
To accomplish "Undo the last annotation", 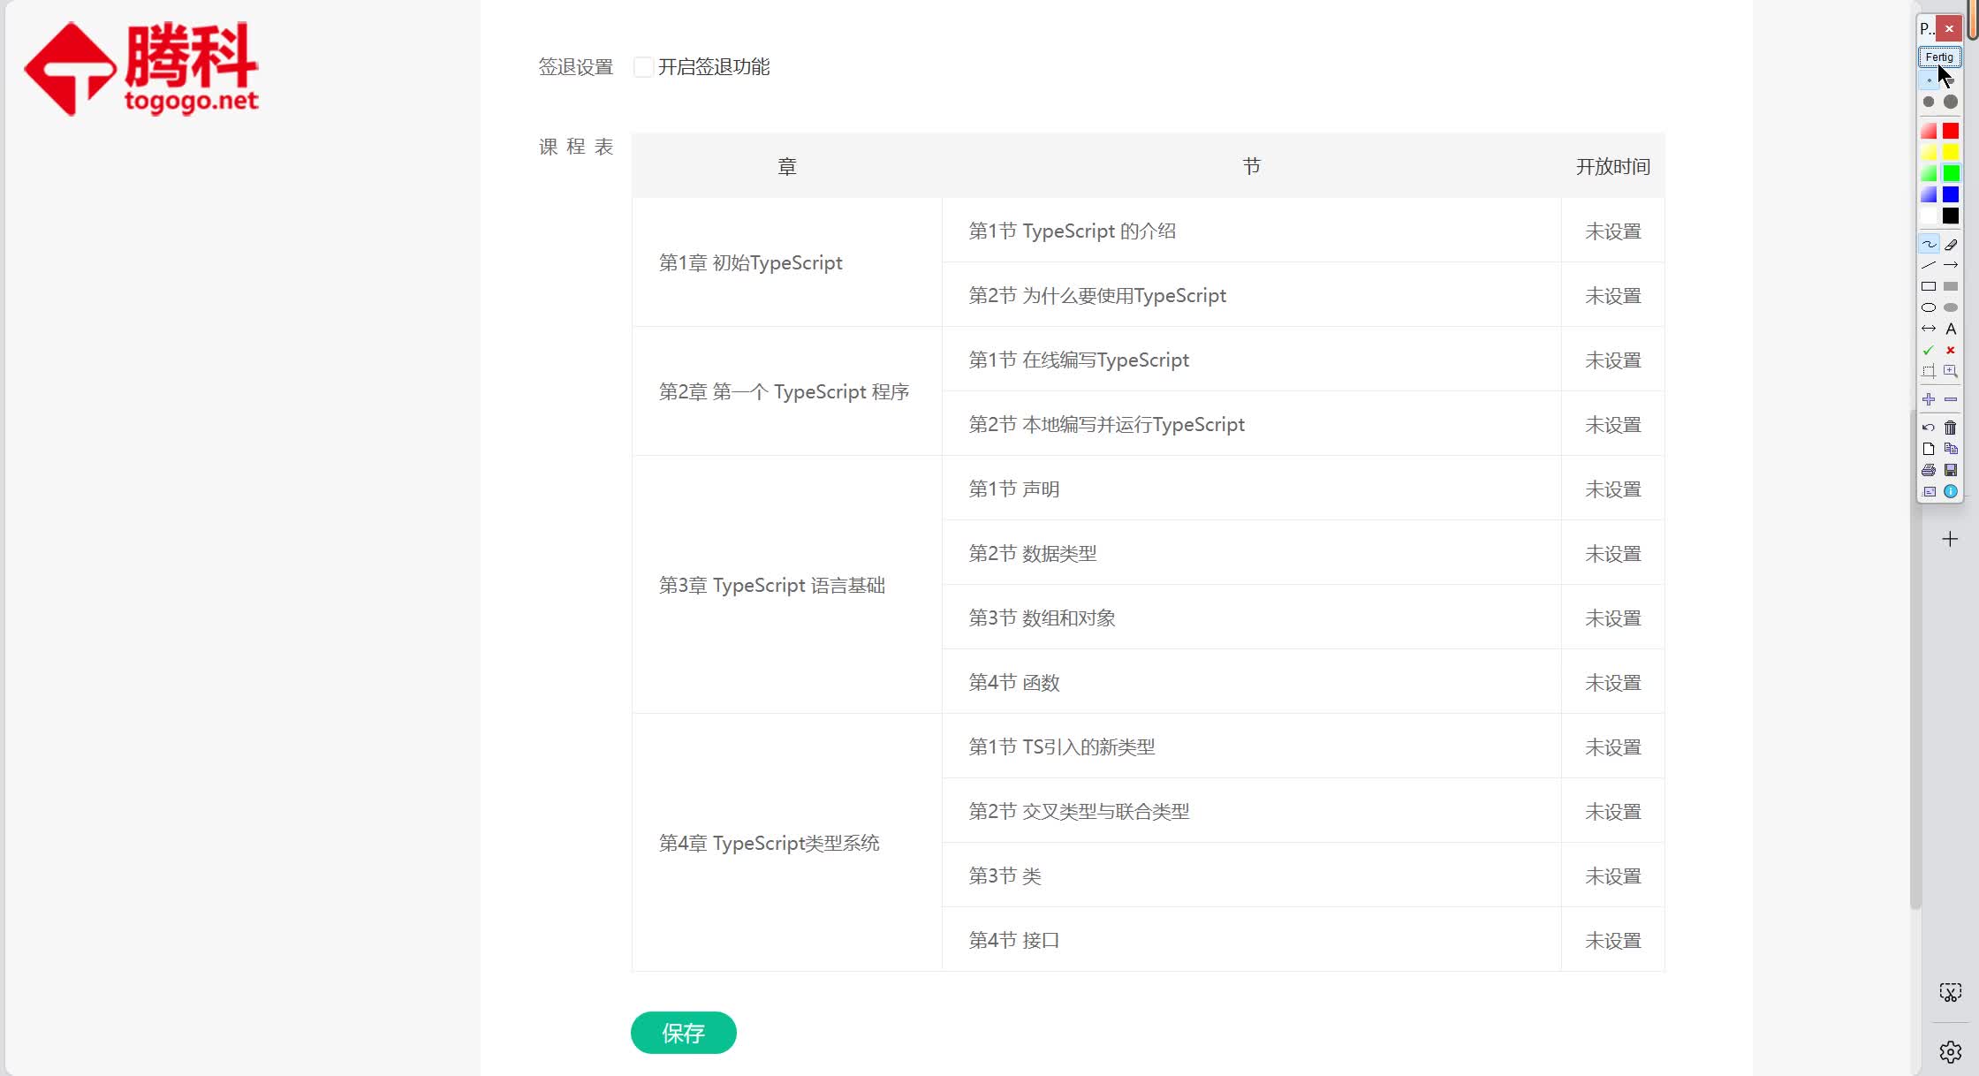I will click(x=1929, y=428).
